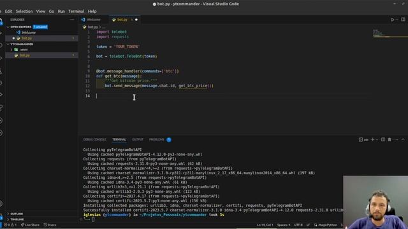The height and width of the screenshot is (229, 408).
Task: Run the Python file with play icon
Action: point(393,20)
